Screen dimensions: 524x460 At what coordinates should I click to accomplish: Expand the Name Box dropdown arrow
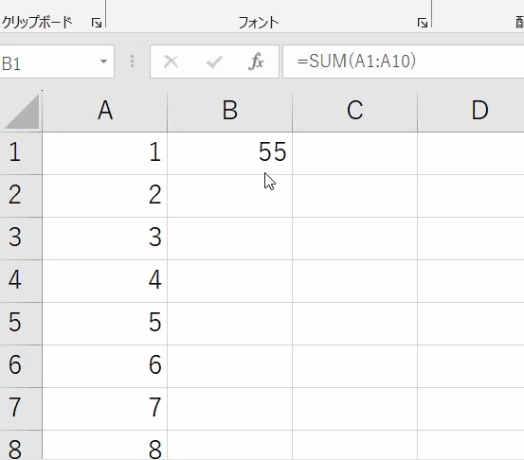click(103, 62)
